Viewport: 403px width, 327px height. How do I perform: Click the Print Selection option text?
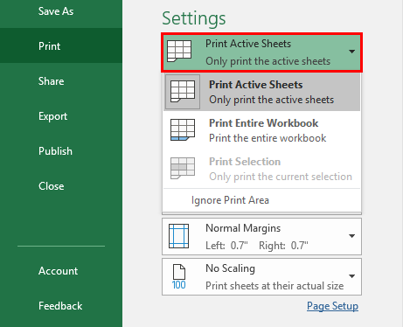245,162
